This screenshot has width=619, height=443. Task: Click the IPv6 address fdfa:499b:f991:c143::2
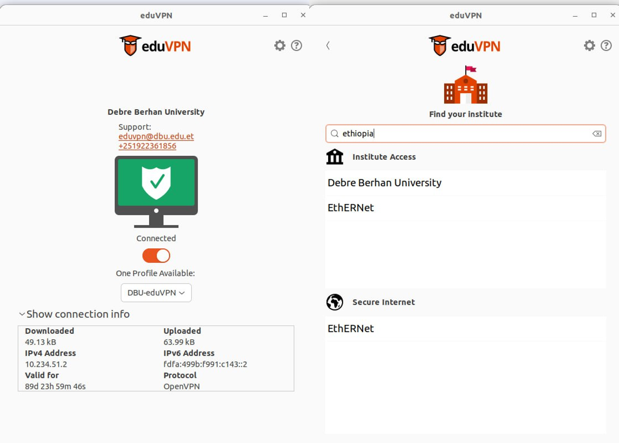(205, 364)
